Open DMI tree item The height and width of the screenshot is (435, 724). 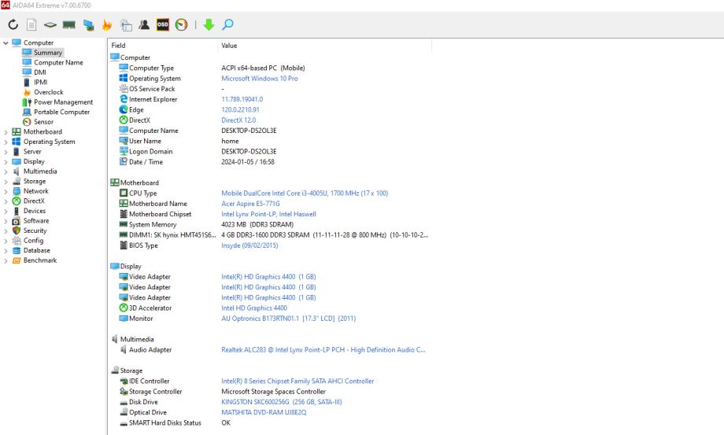coord(39,72)
